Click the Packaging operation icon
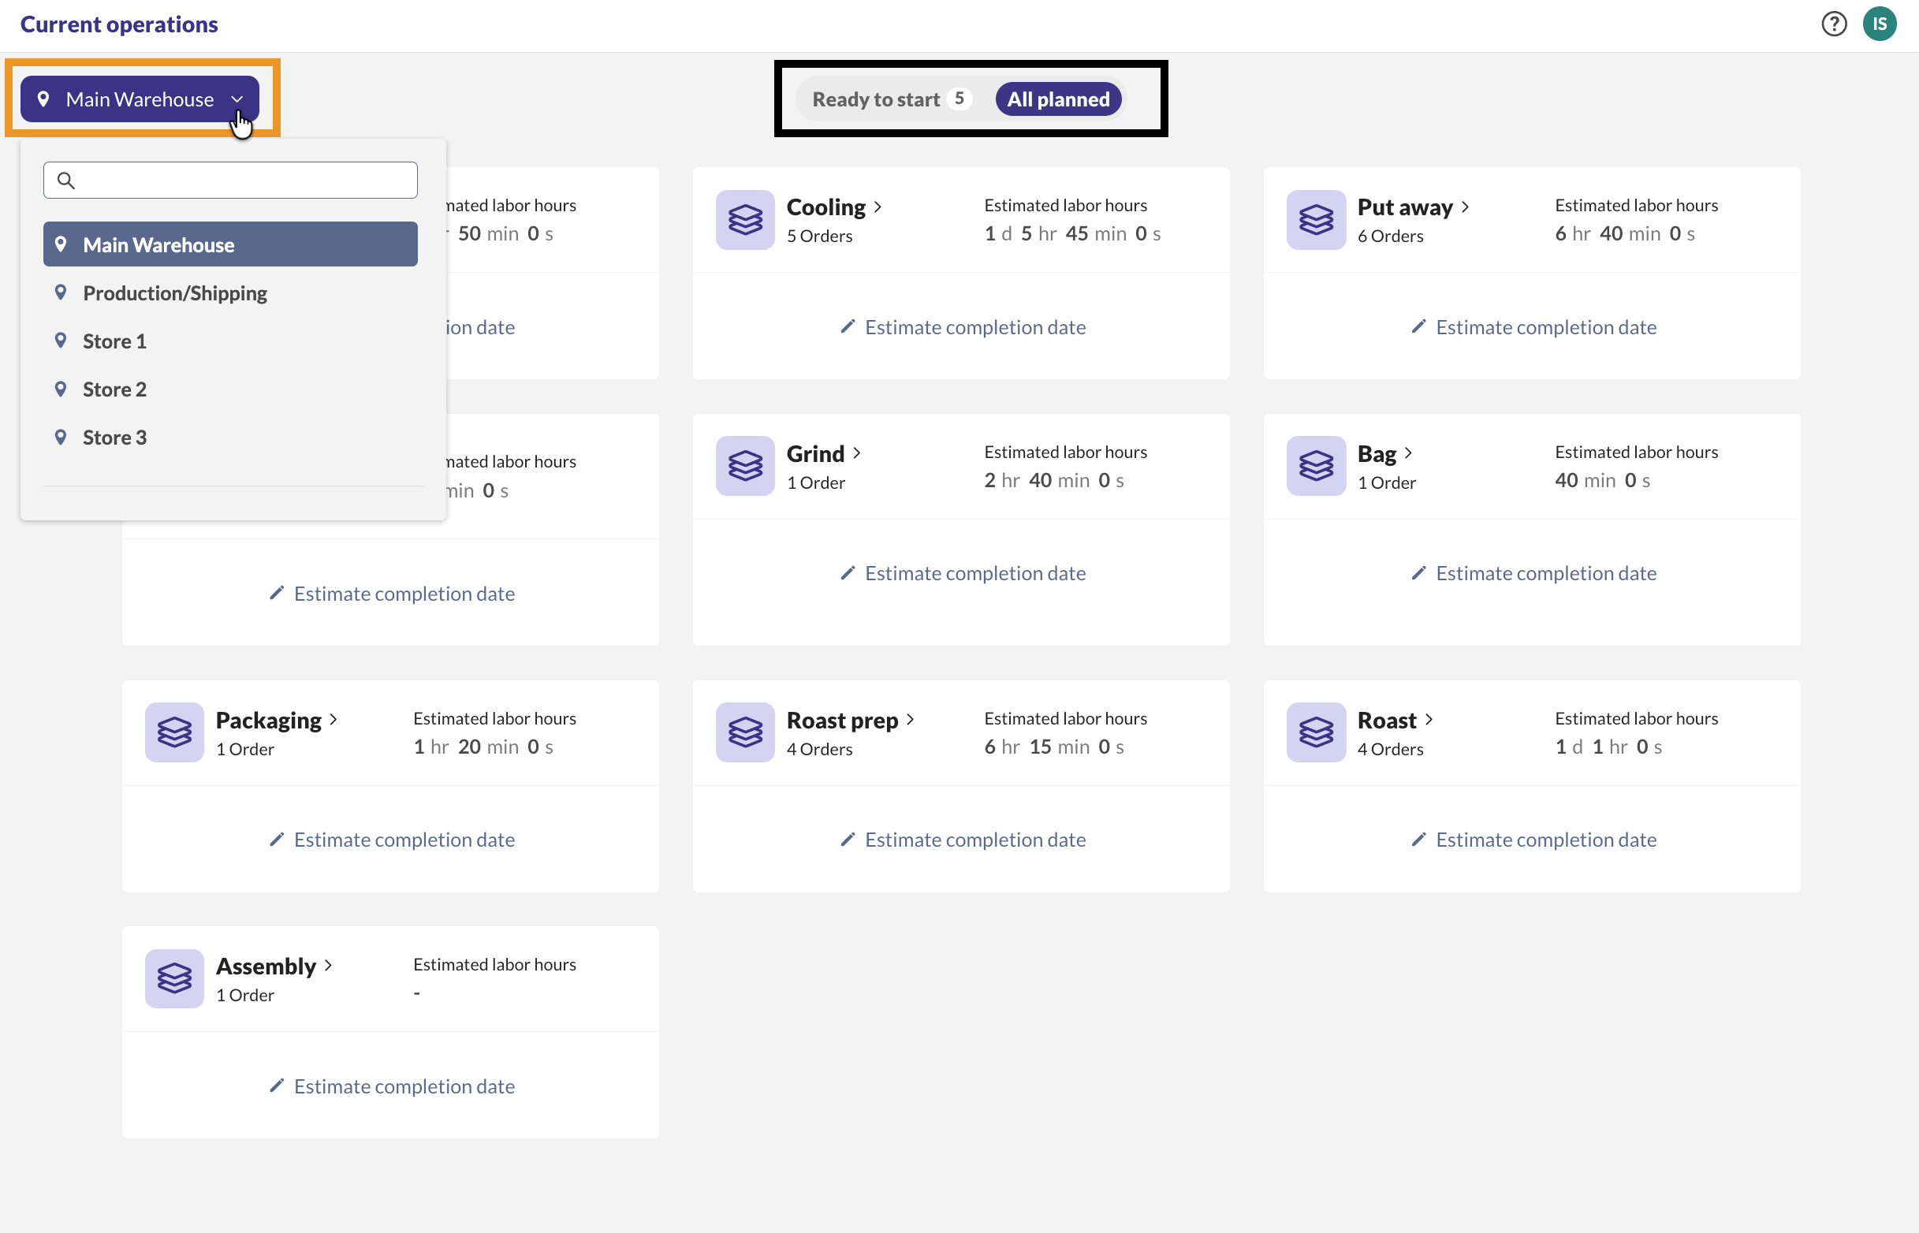 tap(173, 732)
